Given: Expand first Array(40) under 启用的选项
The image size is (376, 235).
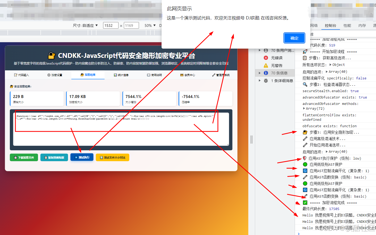Looking at the screenshot, I should pyautogui.click(x=327, y=71).
